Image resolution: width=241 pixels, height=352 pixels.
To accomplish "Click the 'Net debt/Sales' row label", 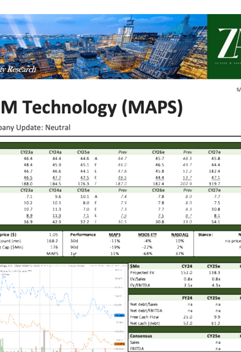I will 144,304.
